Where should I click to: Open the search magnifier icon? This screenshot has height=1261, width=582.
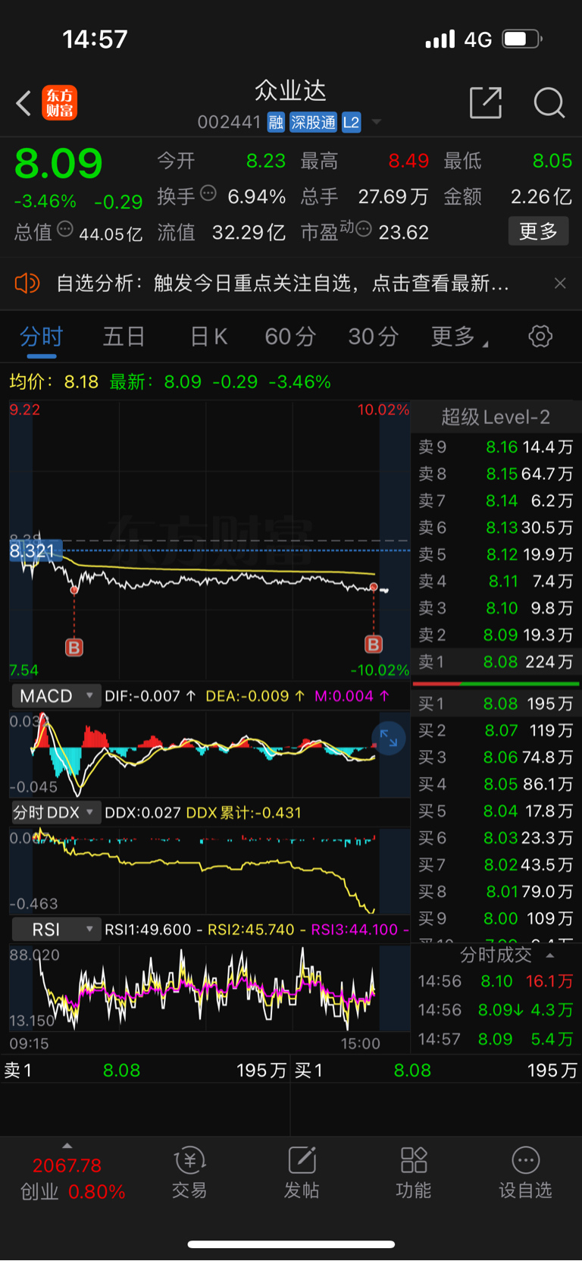tap(549, 103)
